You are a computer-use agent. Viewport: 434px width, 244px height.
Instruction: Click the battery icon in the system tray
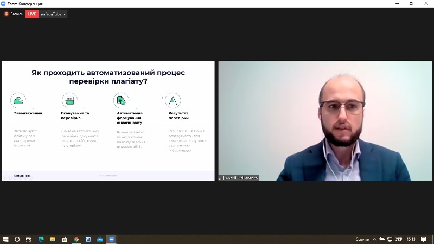coord(382,239)
